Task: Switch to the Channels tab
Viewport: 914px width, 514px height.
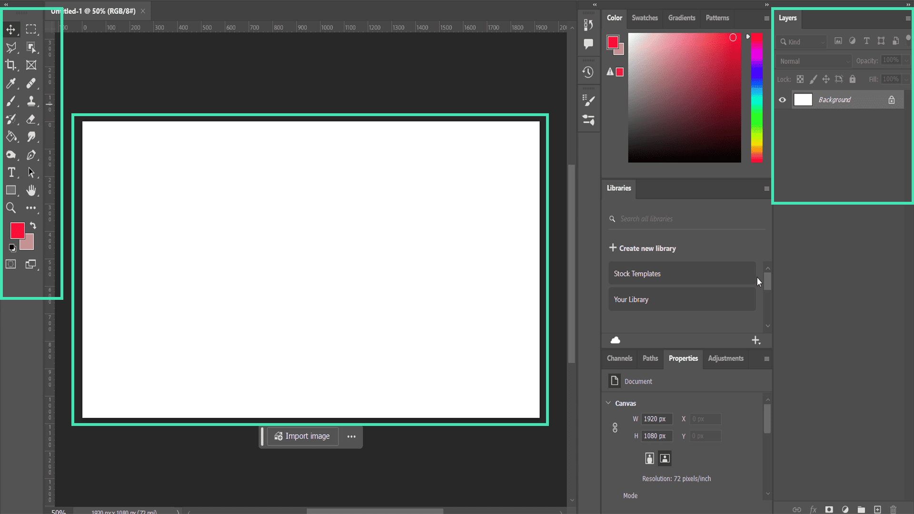Action: click(x=619, y=358)
